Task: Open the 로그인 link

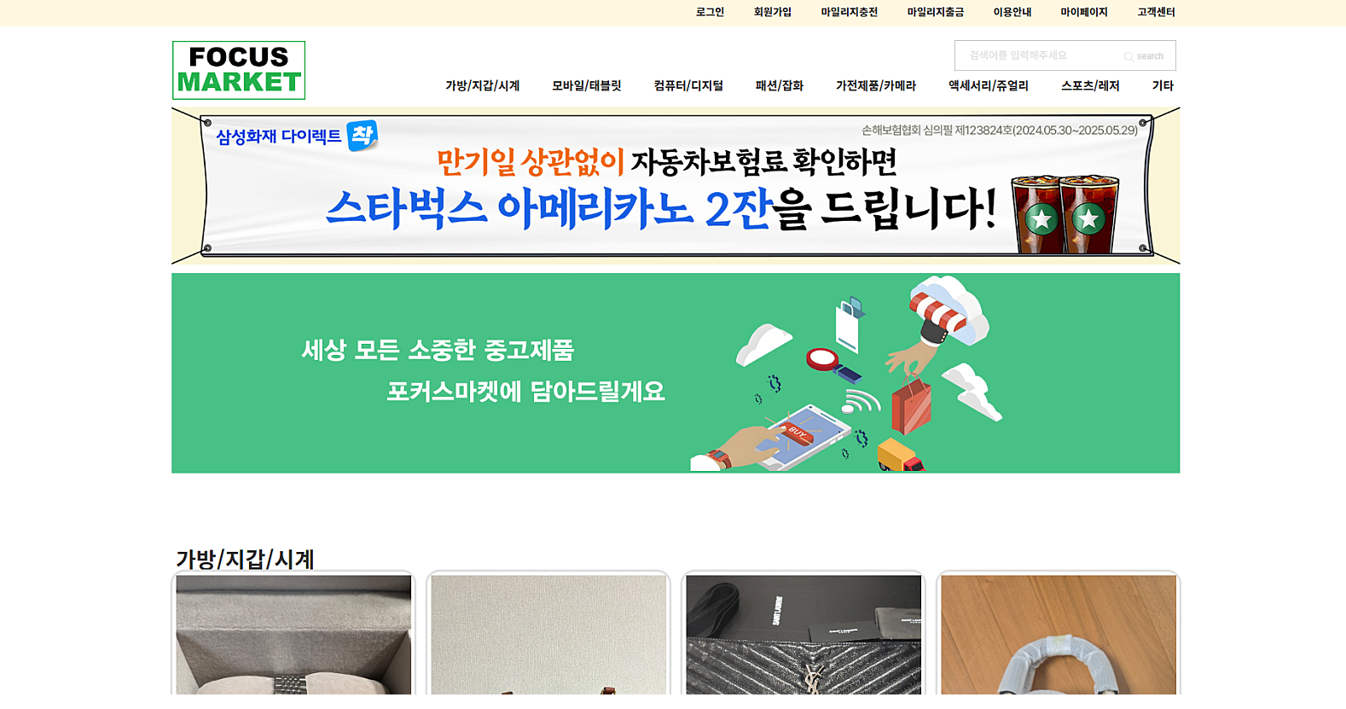Action: 710,12
